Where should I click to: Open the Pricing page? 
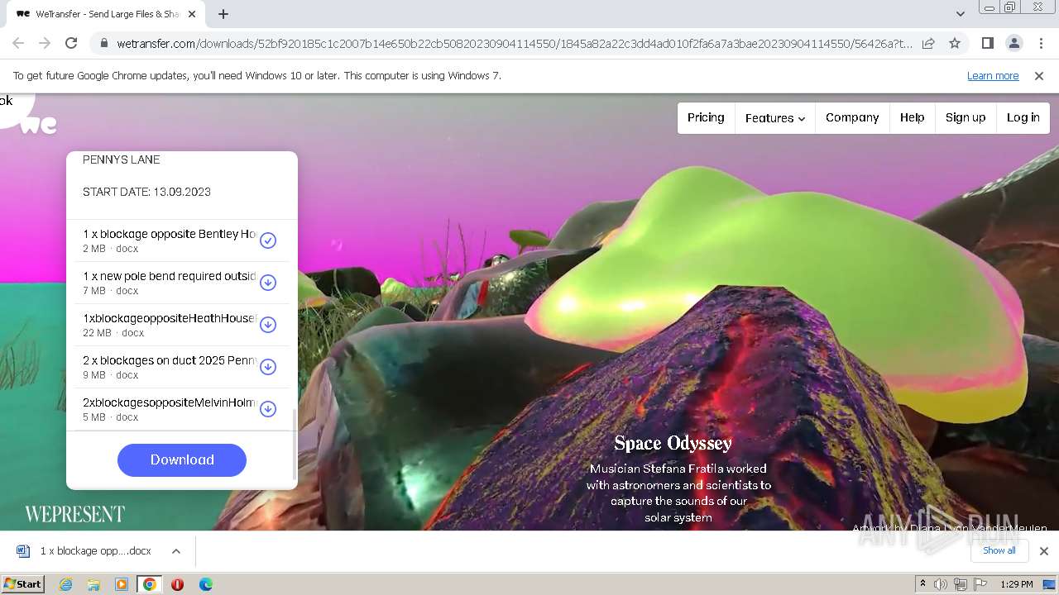tap(706, 117)
